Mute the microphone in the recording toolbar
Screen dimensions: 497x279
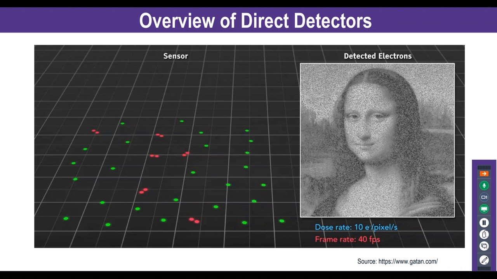pos(484,186)
